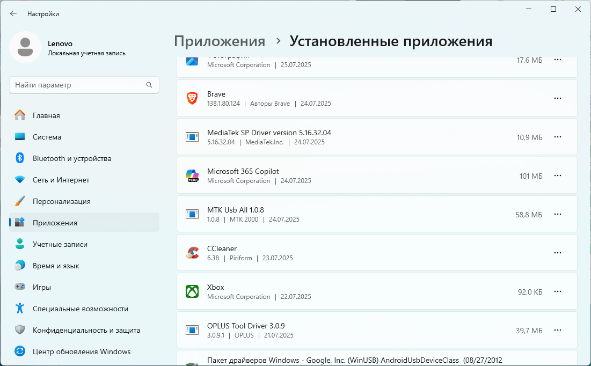This screenshot has width=591, height=366.
Task: Click the Microsoft 365 Copilot icon
Action: [192, 175]
